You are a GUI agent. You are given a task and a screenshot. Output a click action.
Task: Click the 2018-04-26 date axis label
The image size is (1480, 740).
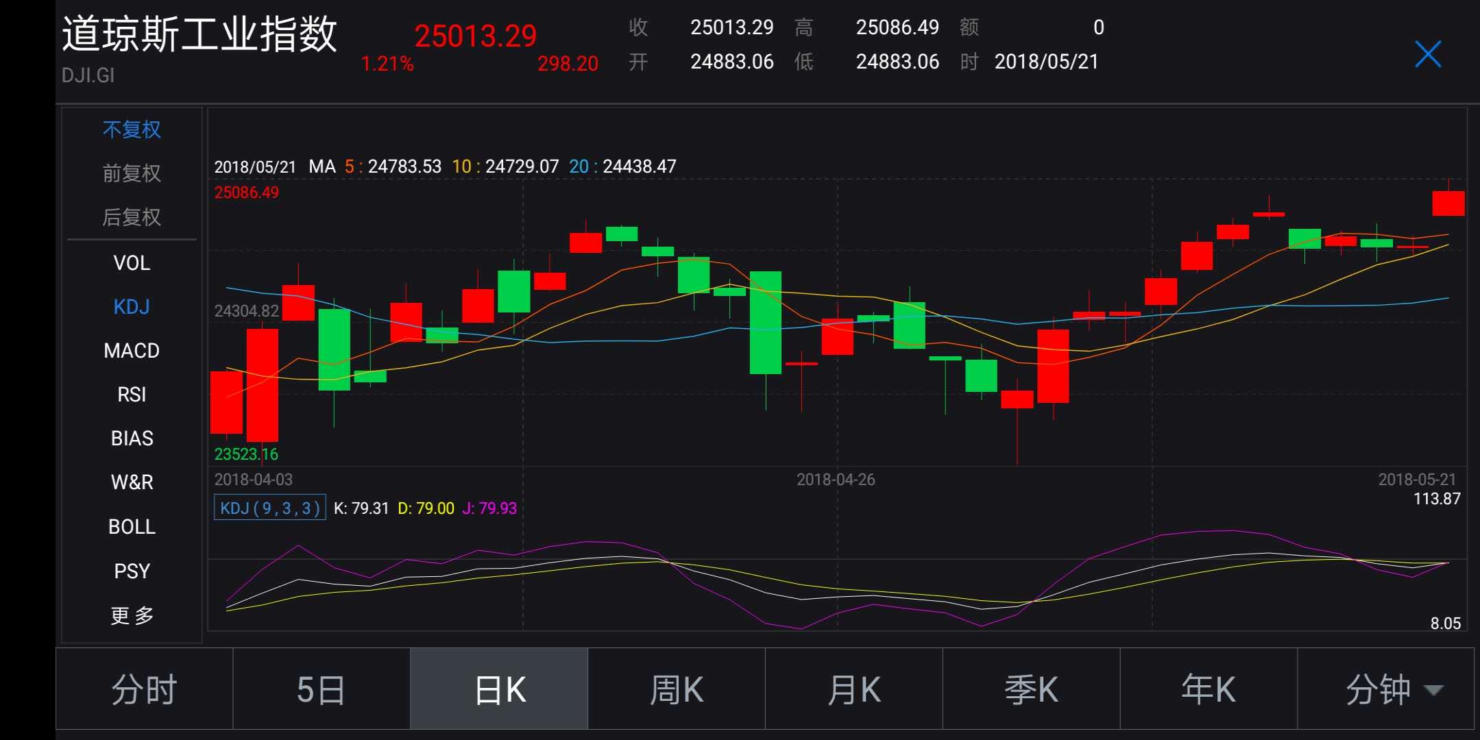836,480
